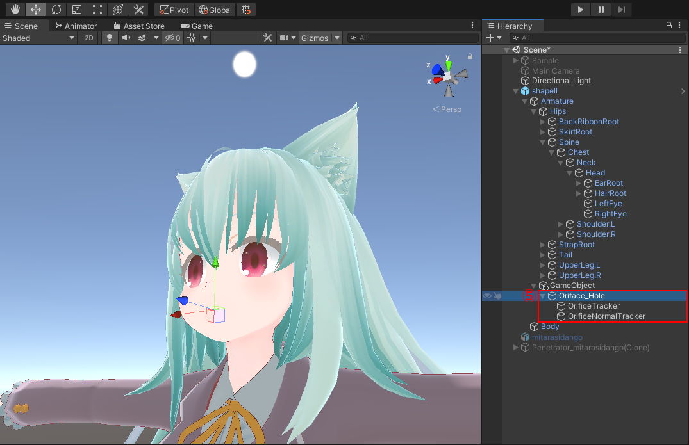Click the Pivot toggle button
Screen dimensions: 689x445
click(x=173, y=10)
